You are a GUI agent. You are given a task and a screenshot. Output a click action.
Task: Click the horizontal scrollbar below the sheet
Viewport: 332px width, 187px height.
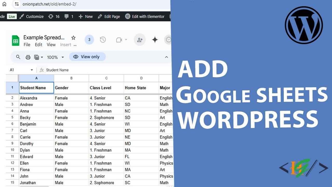[34, 186]
